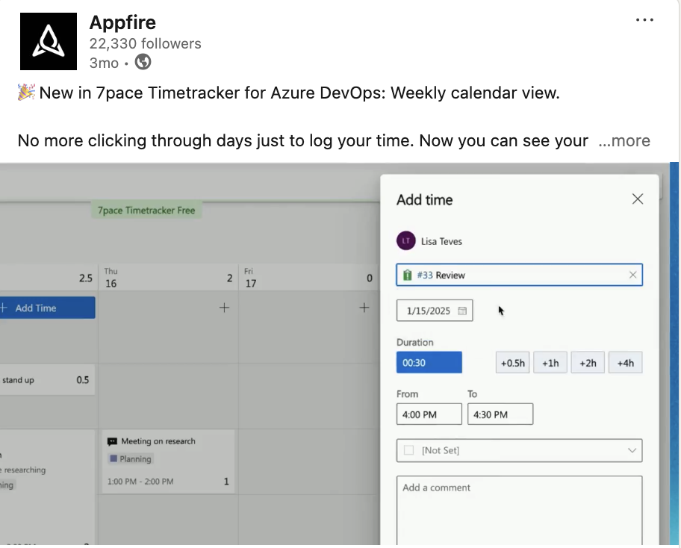This screenshot has height=548, width=681.
Task: Open the Appfire company name link
Action: (122, 22)
